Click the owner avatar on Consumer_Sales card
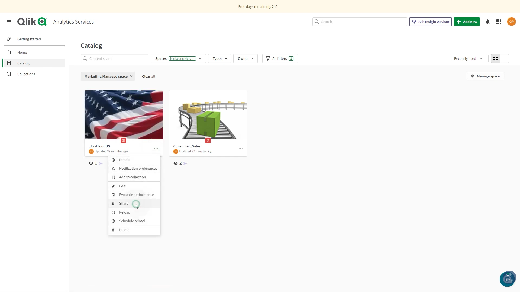This screenshot has width=520, height=292. pyautogui.click(x=176, y=151)
